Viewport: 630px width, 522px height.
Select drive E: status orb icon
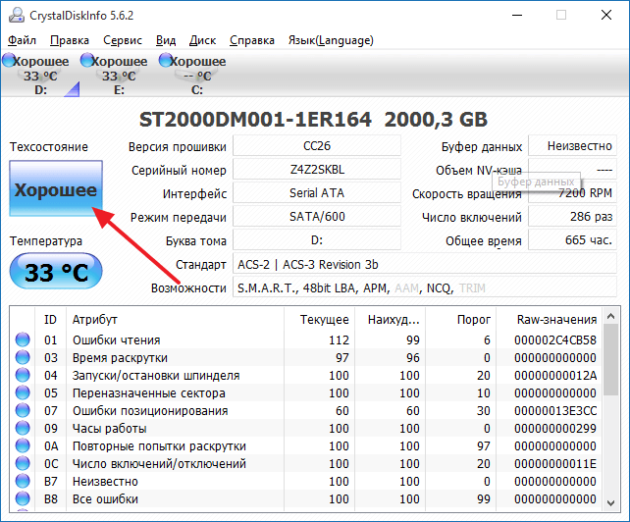pos(86,61)
